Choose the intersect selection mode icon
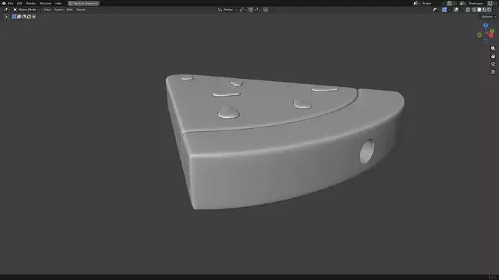Image resolution: width=499 pixels, height=280 pixels. 34,16
